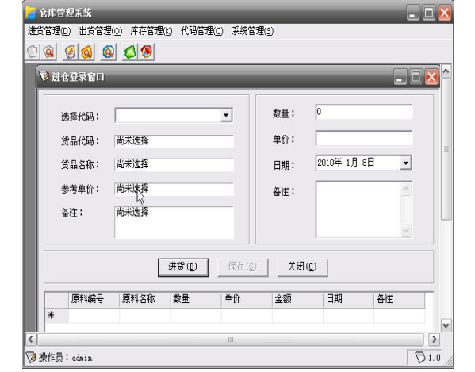Open the 库存管理(K) menu
The image size is (475, 372).
pos(151,31)
